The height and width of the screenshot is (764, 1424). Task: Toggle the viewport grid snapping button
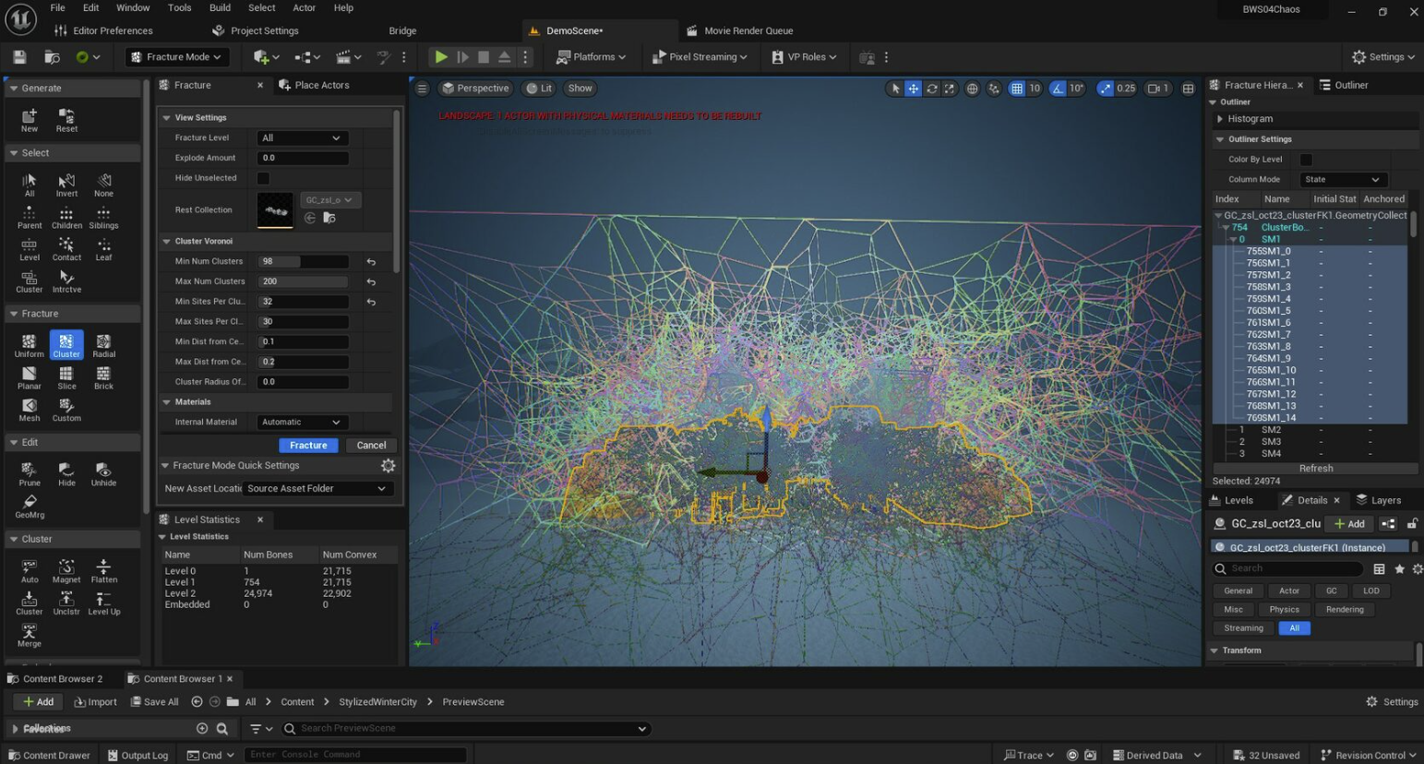[1016, 89]
